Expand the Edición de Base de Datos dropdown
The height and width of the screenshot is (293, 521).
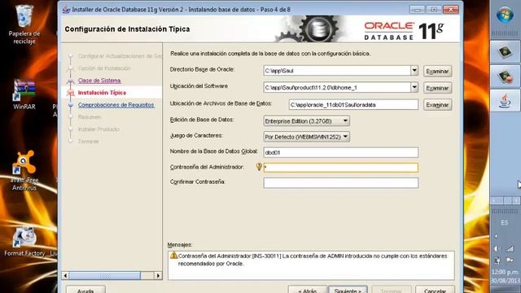pos(345,121)
